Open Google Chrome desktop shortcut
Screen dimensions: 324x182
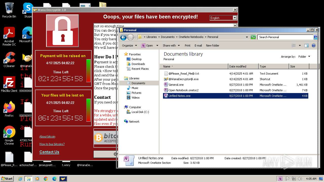tap(9, 135)
